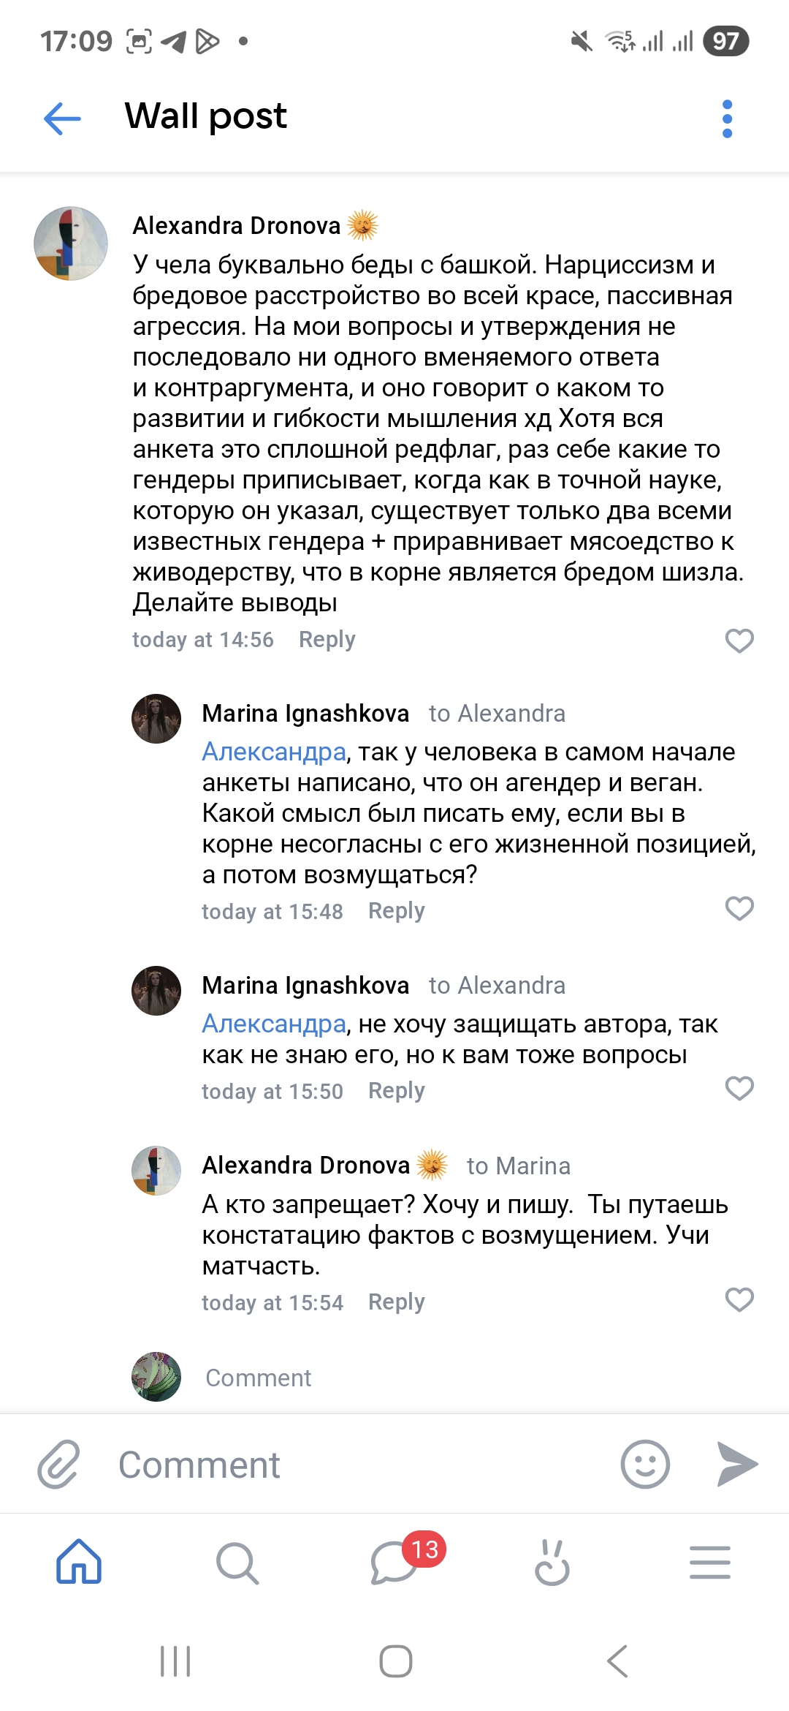This screenshot has width=789, height=1711.
Task: Like Alexandra's 15:54 reply
Action: (739, 1300)
